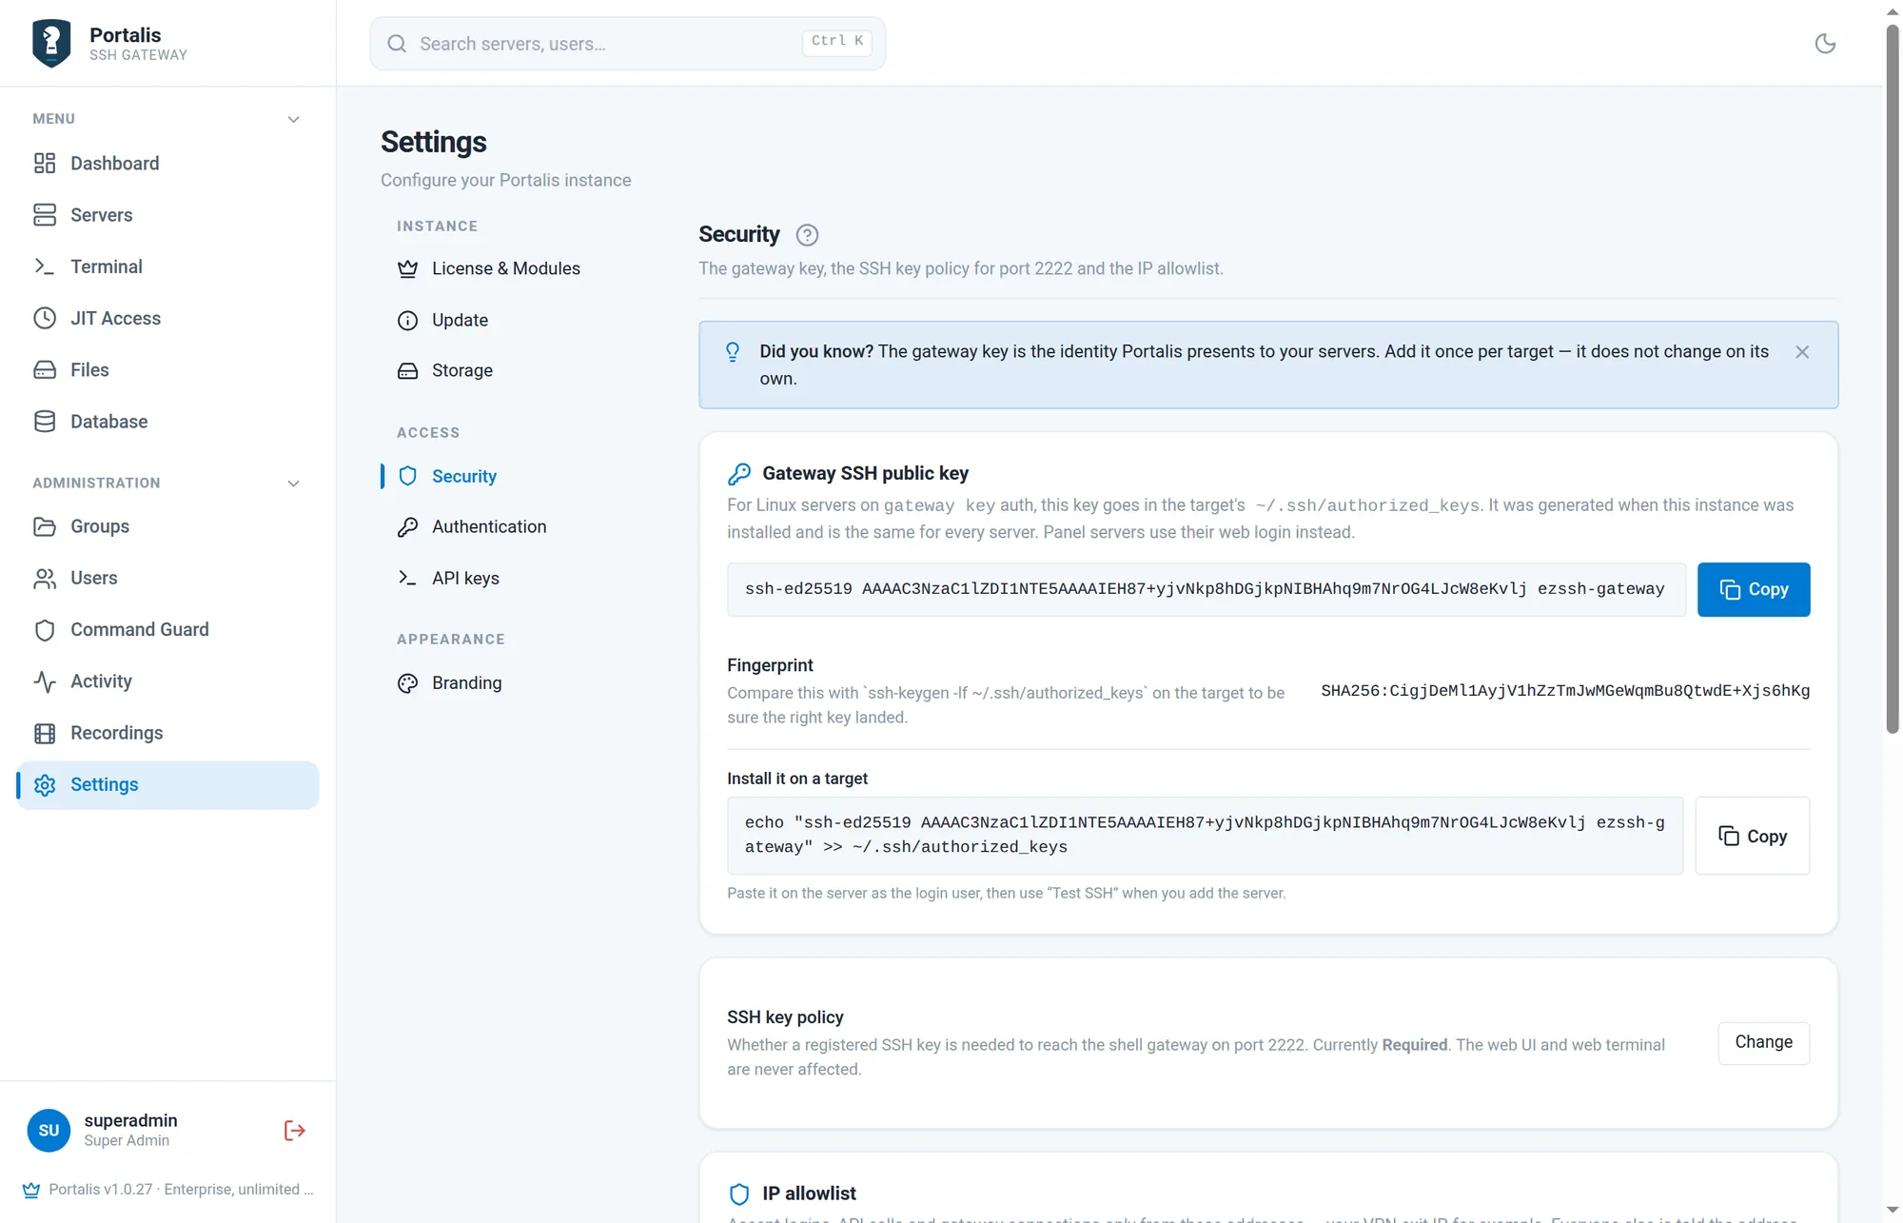Change the SSH key policy

pos(1763,1042)
